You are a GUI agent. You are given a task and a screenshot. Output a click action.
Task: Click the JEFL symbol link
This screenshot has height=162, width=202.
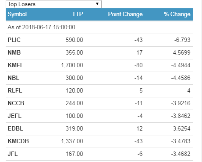pyautogui.click(x=14, y=116)
